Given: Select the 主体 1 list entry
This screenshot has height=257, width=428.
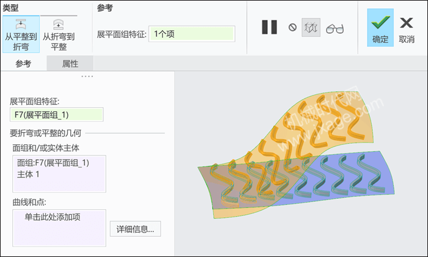Looking at the screenshot, I should tap(28, 174).
